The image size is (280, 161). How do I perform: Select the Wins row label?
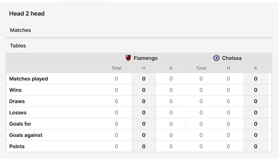point(15,90)
